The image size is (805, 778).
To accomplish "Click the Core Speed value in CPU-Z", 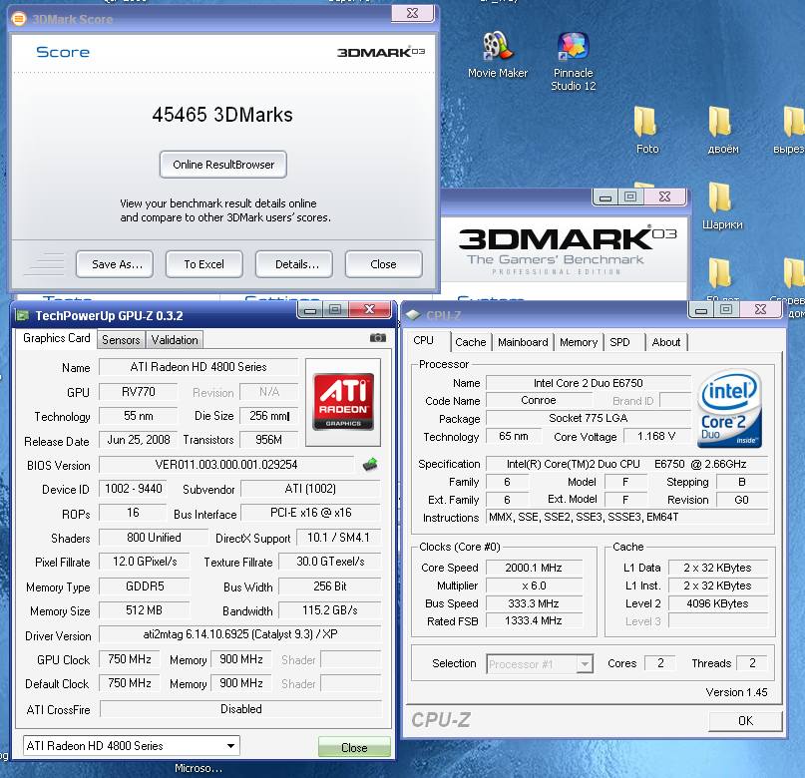I will pos(534,568).
